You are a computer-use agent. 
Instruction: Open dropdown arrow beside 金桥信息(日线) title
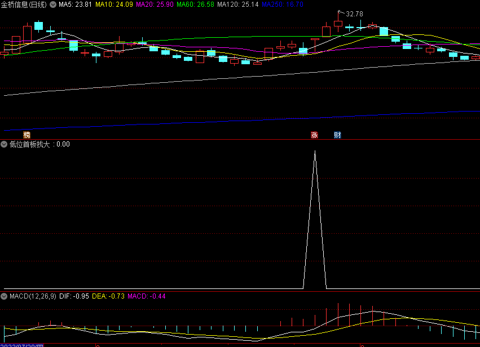pyautogui.click(x=53, y=5)
